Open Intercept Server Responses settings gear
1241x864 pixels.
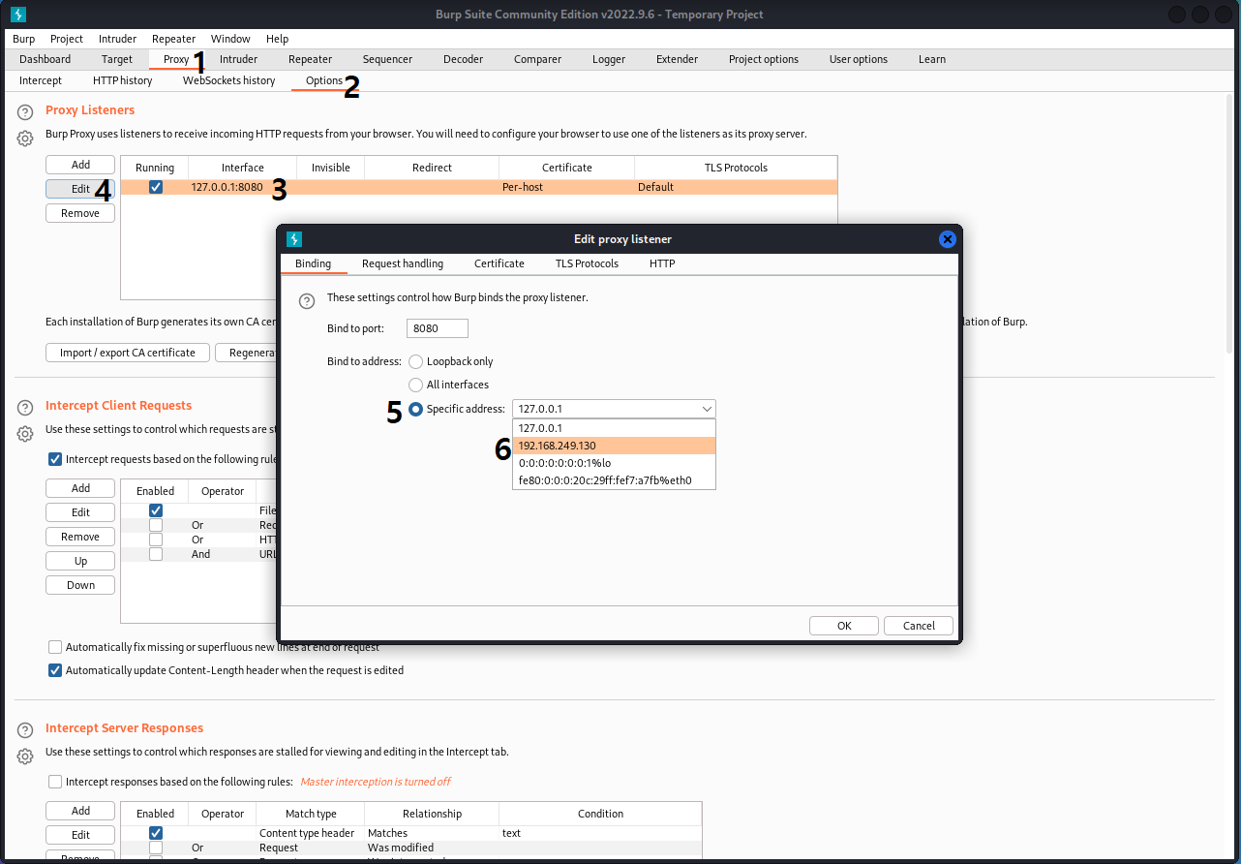pyautogui.click(x=25, y=756)
